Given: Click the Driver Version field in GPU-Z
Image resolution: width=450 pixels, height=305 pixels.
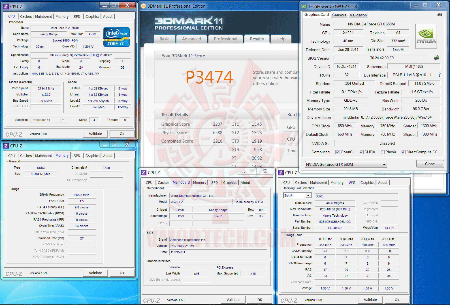Looking at the screenshot, I should tap(387, 117).
